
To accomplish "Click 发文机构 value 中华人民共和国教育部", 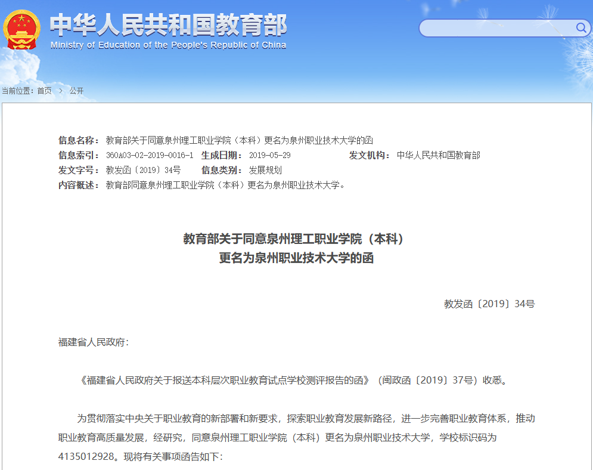I will (x=438, y=155).
